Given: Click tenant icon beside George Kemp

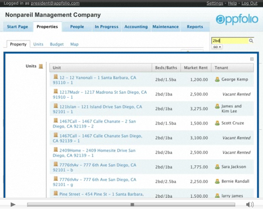Looking at the screenshot, I should click(x=217, y=79).
